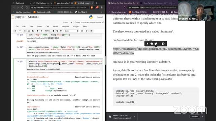Reload the page in the left browser
Image resolution: width=216 pixels, height=121 pixels.
tap(22, 7)
